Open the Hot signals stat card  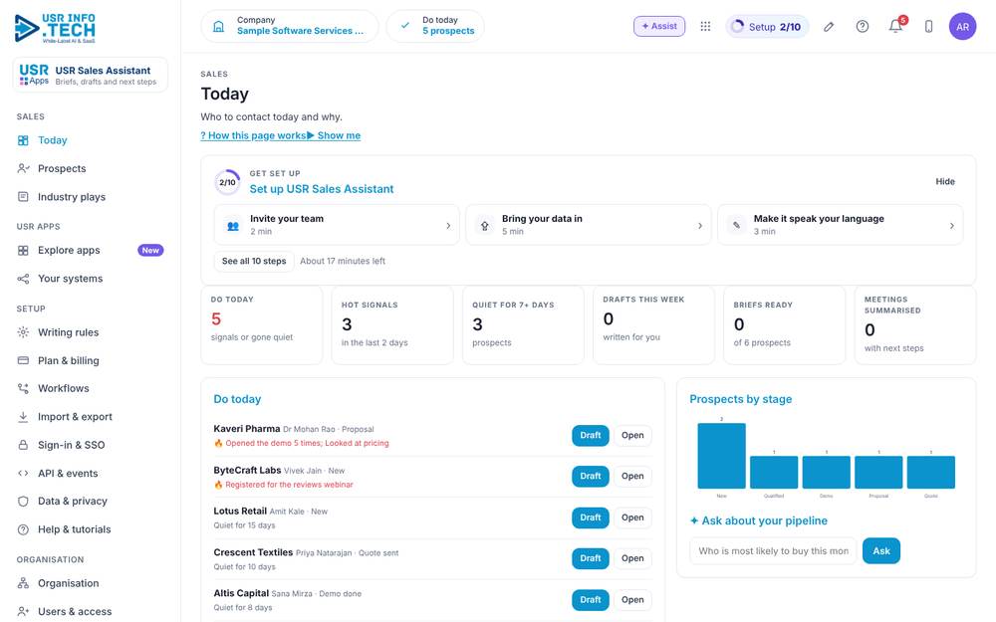pyautogui.click(x=392, y=325)
